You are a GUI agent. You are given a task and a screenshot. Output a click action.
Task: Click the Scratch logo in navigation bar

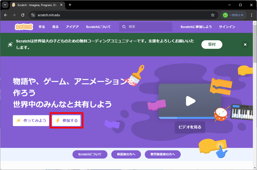(x=24, y=27)
